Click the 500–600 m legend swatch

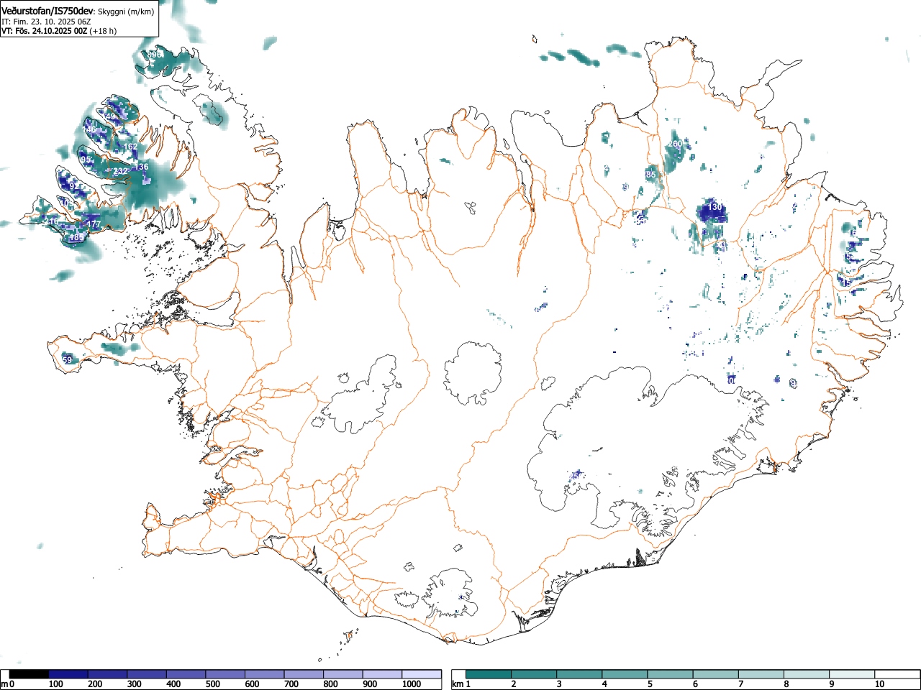(225, 674)
